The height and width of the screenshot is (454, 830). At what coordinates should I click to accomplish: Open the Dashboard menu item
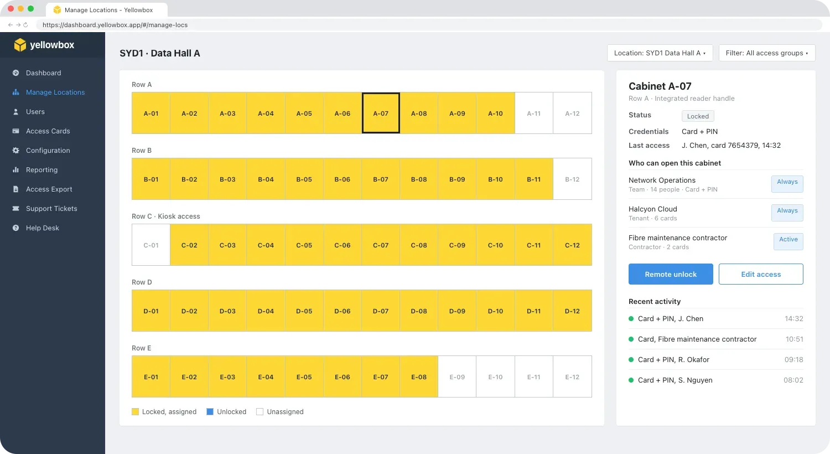tap(43, 73)
